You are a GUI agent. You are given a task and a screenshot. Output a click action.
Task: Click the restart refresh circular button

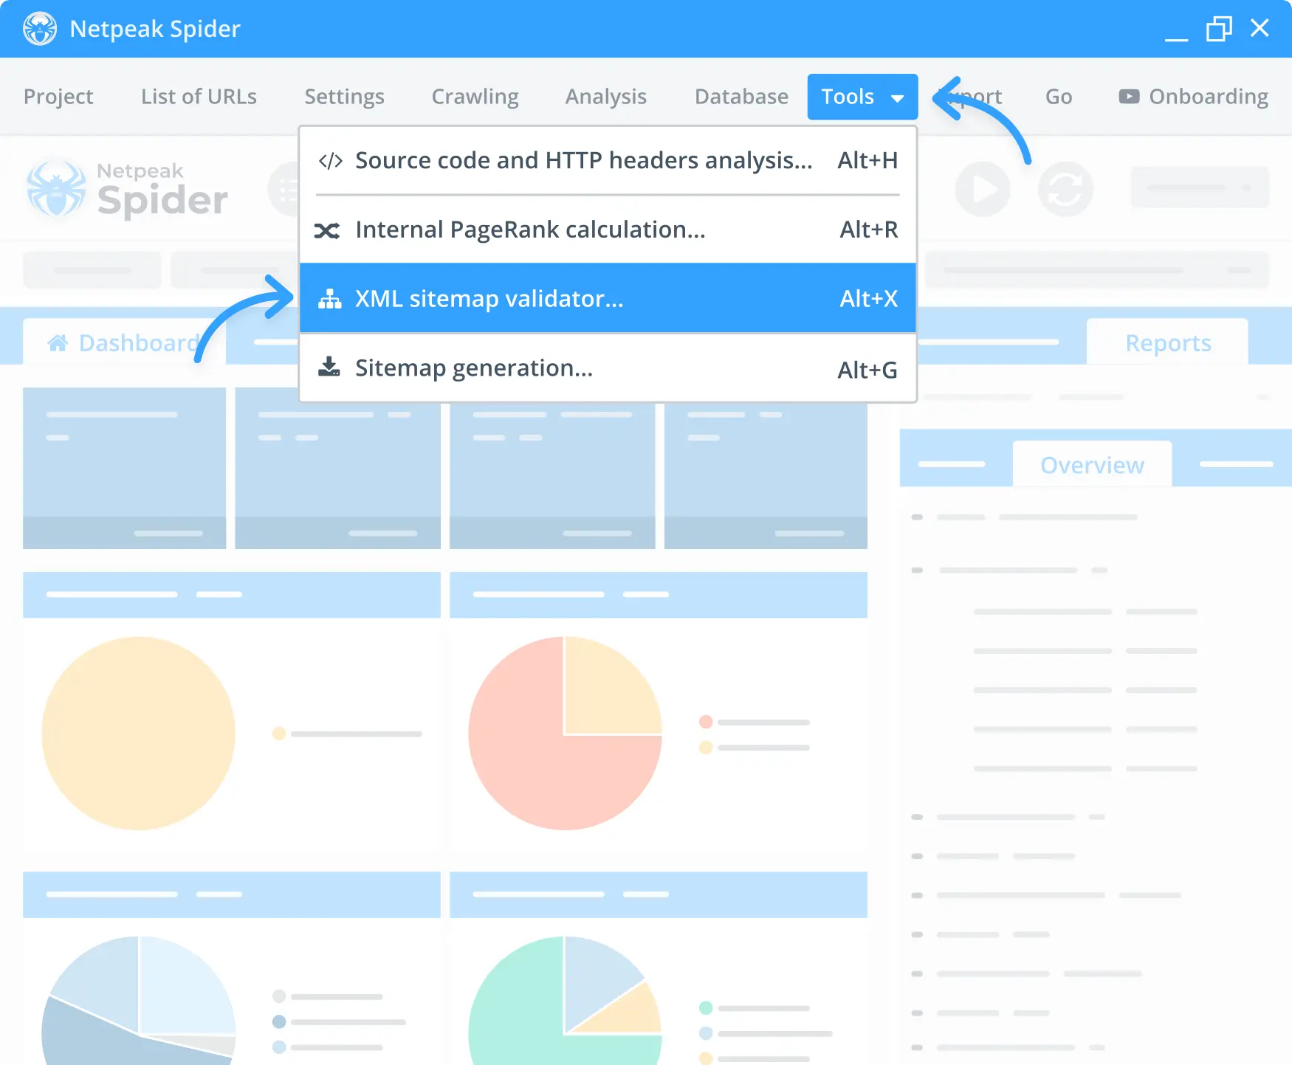[x=1065, y=189]
